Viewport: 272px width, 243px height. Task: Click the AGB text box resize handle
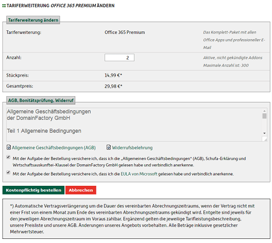tap(265, 139)
